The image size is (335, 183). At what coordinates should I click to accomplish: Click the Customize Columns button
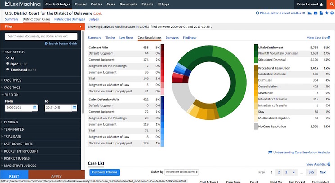[x=104, y=172]
